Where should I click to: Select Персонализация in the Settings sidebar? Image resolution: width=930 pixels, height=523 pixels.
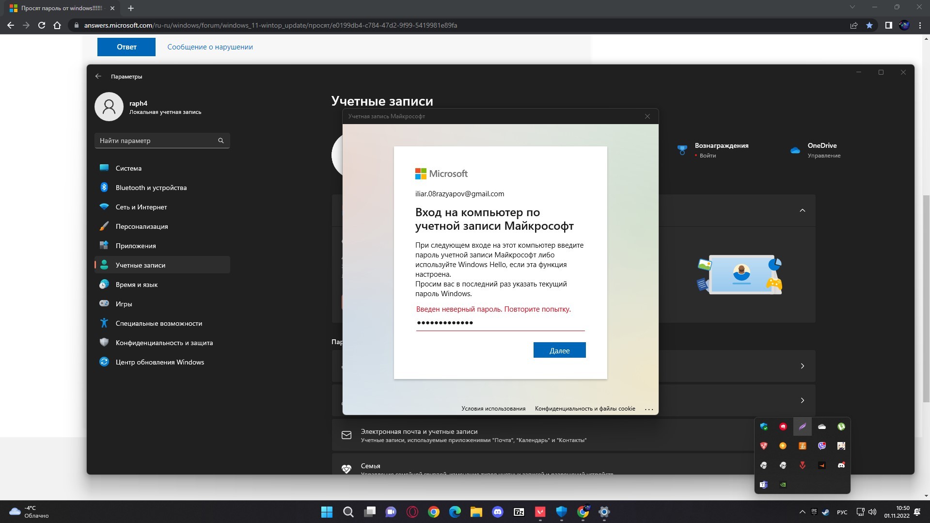(x=162, y=226)
